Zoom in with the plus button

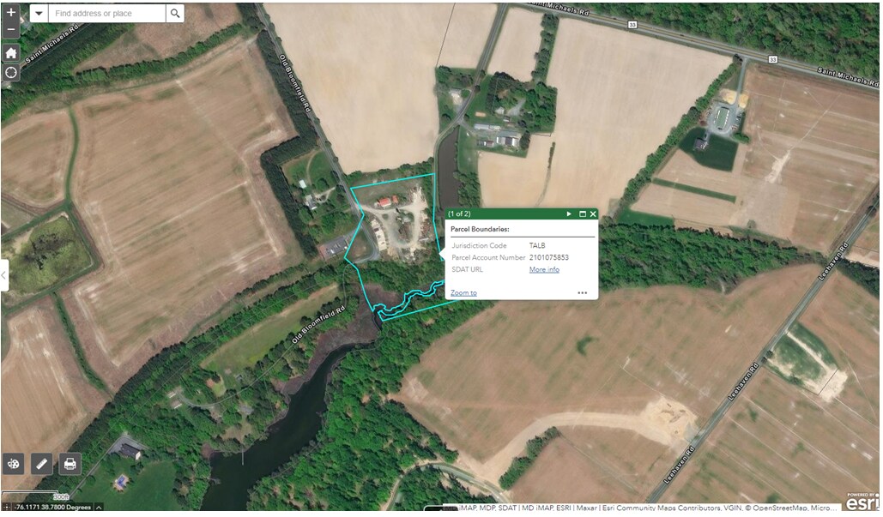(x=10, y=12)
